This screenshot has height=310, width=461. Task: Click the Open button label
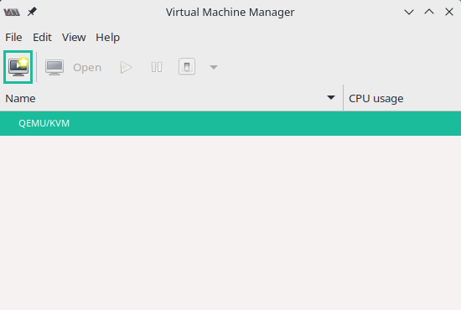87,68
